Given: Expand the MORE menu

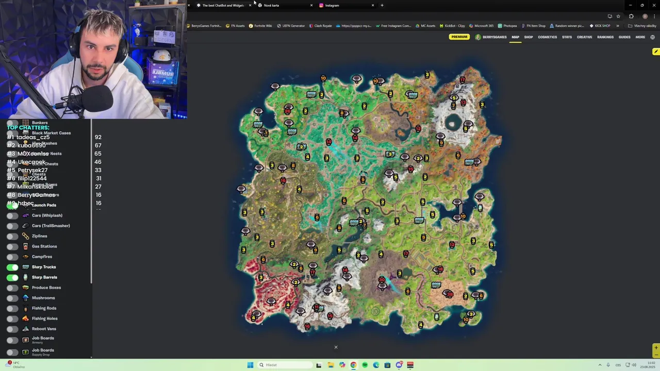Looking at the screenshot, I should [x=640, y=37].
